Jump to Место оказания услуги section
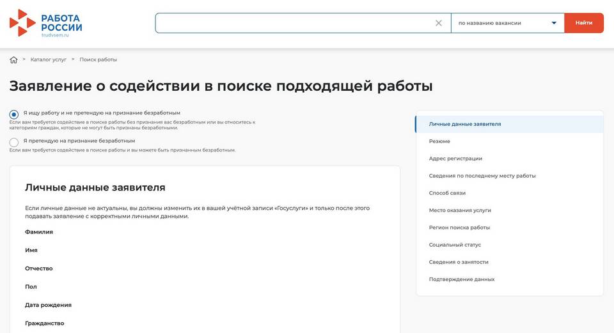This screenshot has height=333, width=614. [x=460, y=210]
